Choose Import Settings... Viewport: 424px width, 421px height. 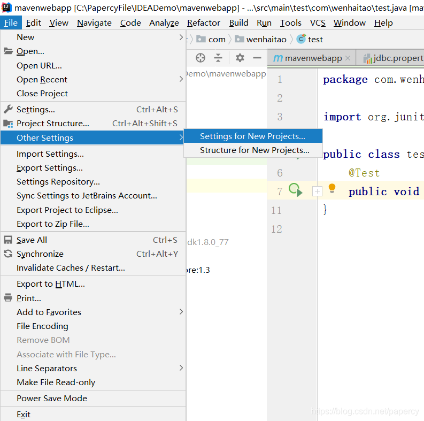pyautogui.click(x=93, y=154)
